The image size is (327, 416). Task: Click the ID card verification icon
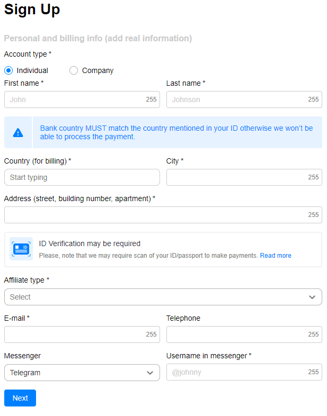21,249
